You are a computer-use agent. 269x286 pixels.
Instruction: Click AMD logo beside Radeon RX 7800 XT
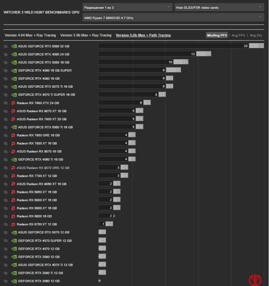(x=13, y=143)
